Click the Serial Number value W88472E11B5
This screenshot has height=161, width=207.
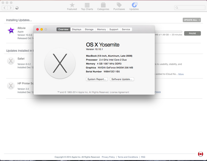tap(112, 71)
